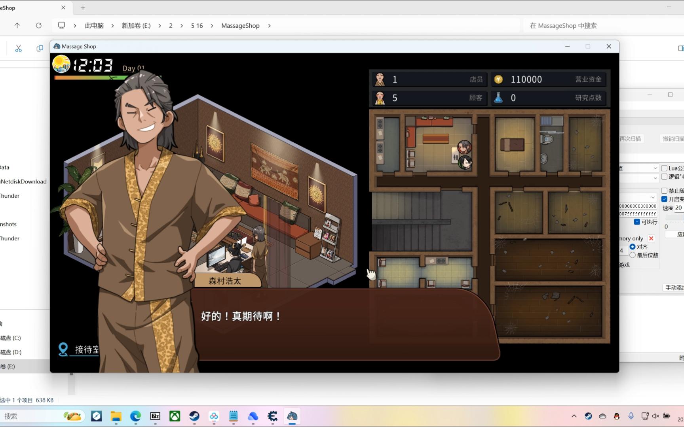The image size is (684, 427).
Task: Click the gold coin funds icon
Action: tap(498, 79)
